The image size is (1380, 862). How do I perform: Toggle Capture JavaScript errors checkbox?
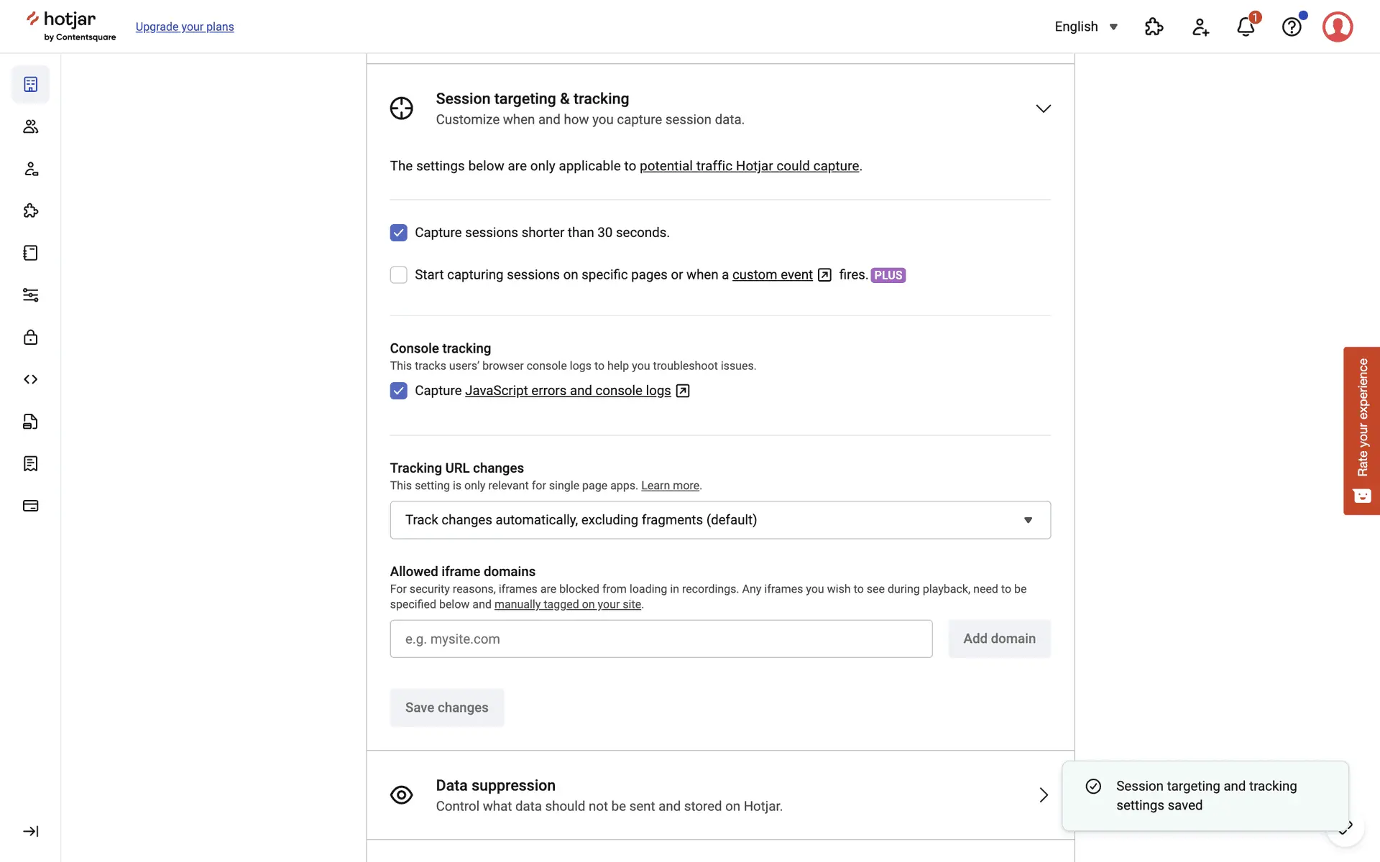(x=398, y=391)
